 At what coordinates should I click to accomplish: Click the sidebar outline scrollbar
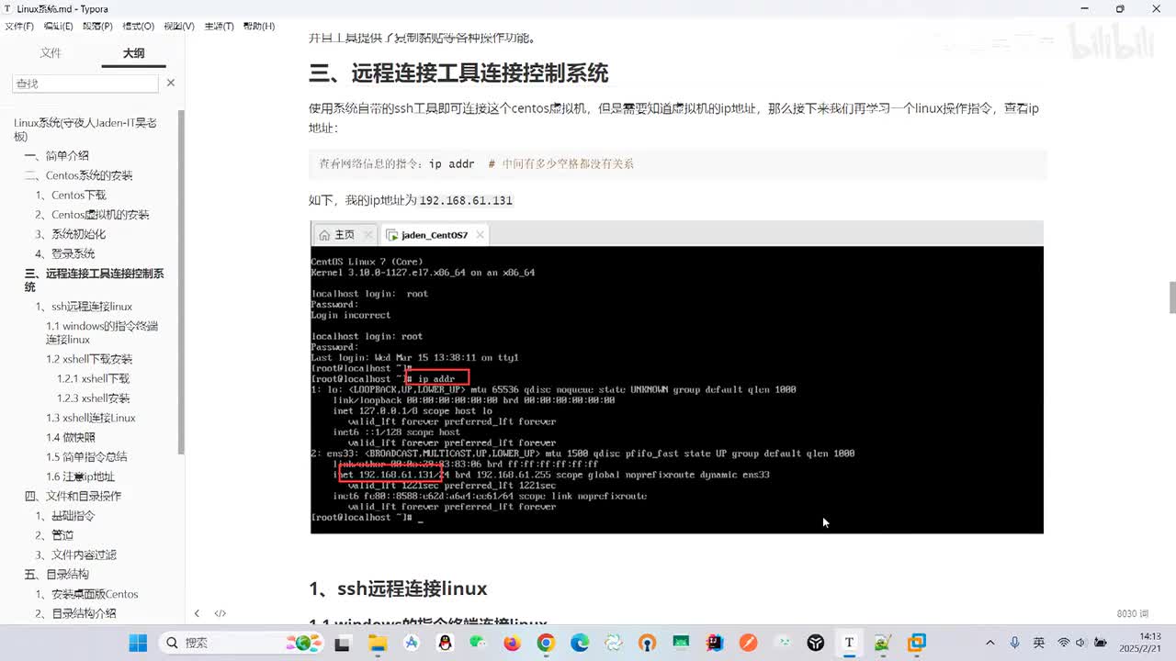(x=181, y=282)
